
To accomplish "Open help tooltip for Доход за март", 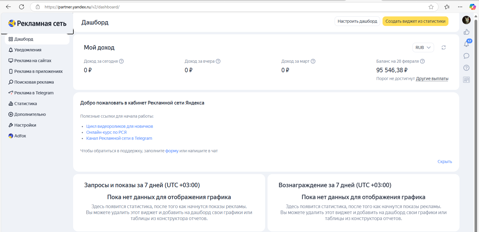I will click(313, 61).
